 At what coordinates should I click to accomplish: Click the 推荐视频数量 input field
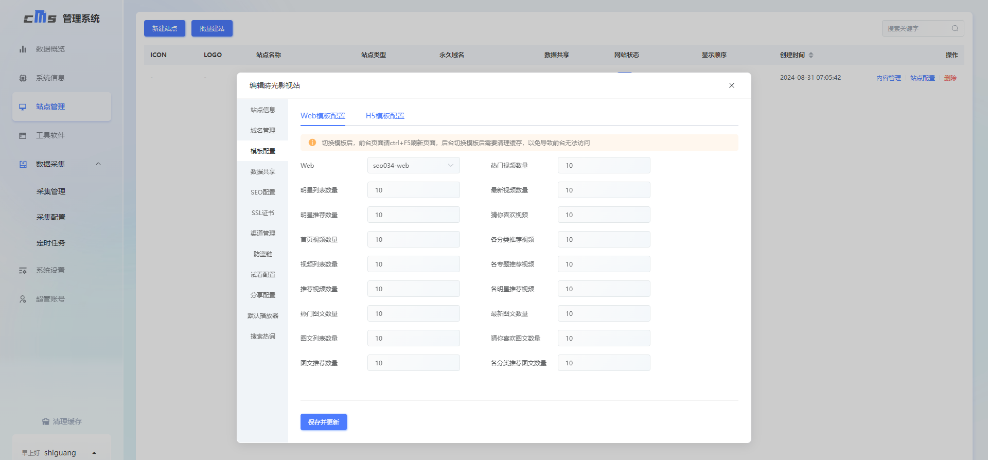pos(414,289)
